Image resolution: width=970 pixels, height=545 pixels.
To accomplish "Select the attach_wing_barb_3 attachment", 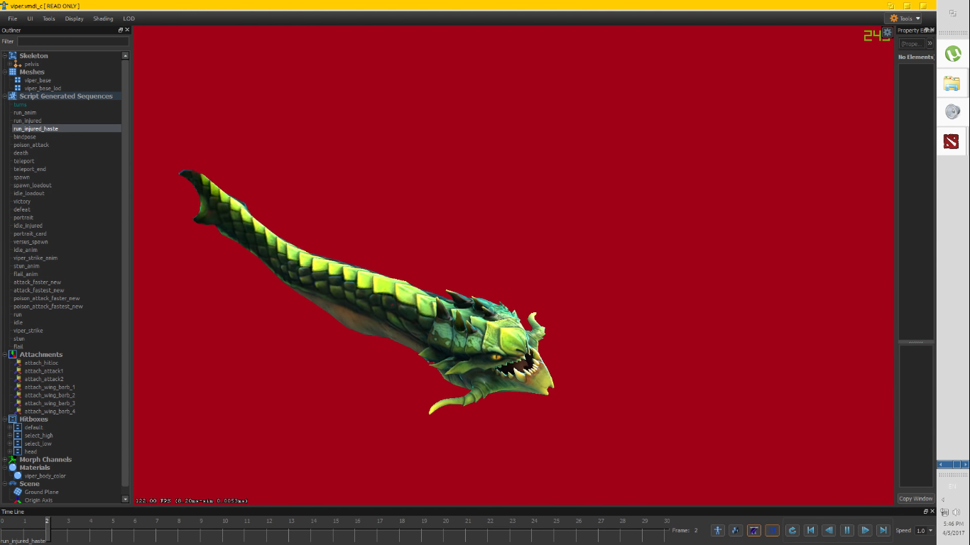I will tap(50, 403).
